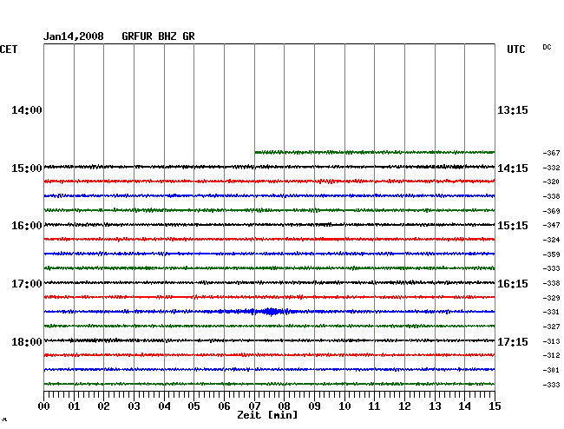Click minute label 06 on time axis
The height and width of the screenshot is (429, 564).
[224, 406]
